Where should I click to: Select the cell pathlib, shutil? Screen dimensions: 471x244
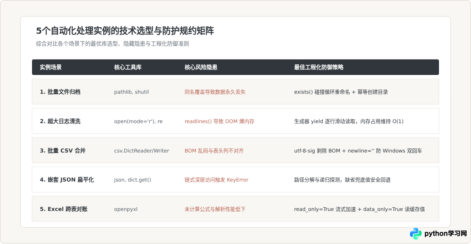(131, 92)
